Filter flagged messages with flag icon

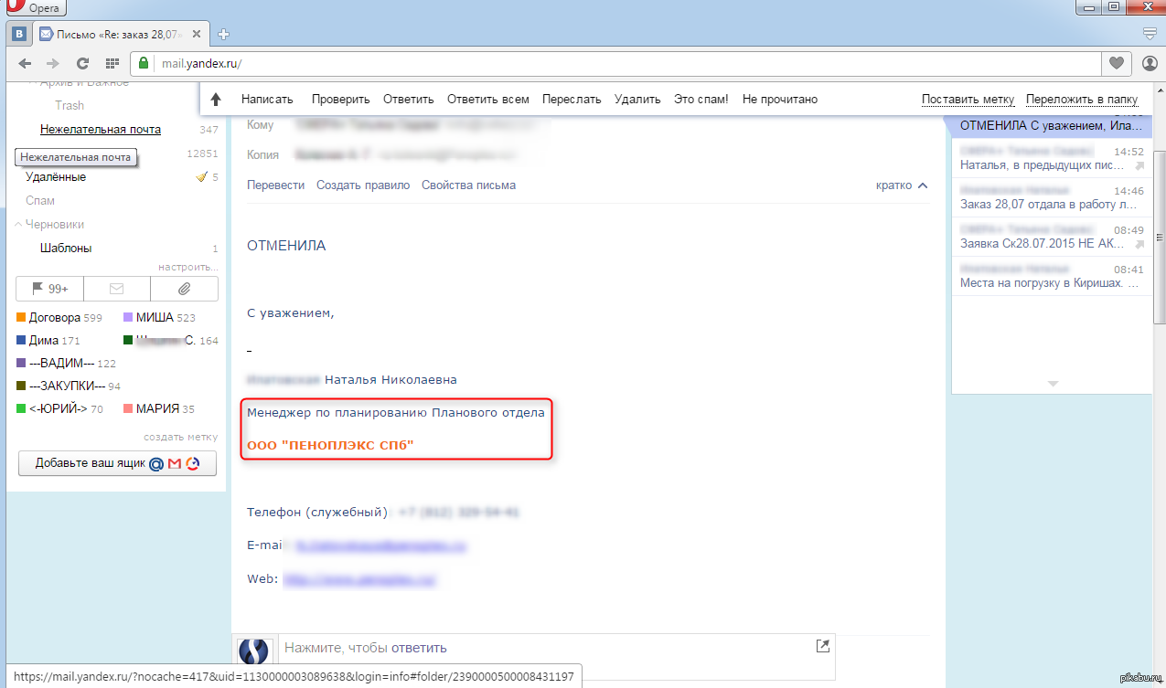49,289
